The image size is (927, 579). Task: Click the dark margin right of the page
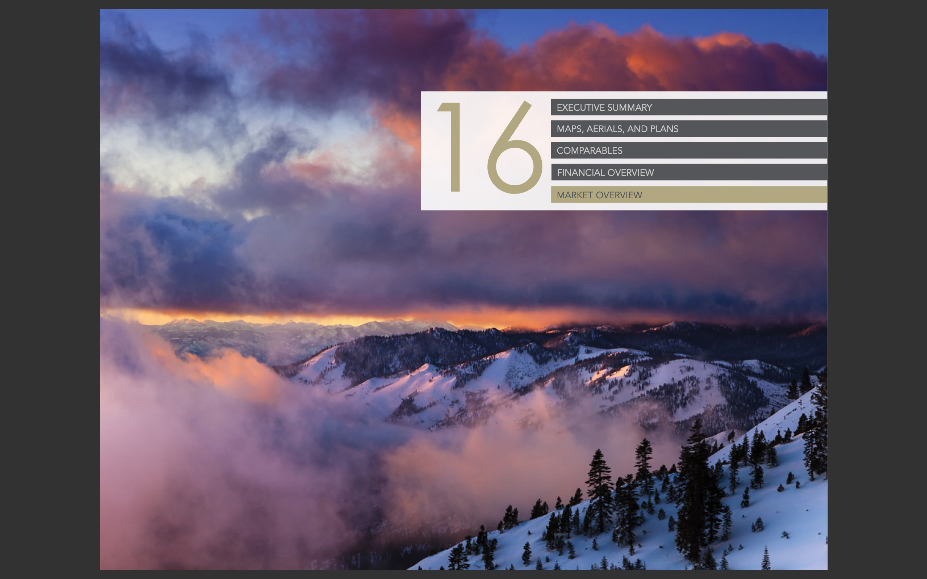coord(877,289)
